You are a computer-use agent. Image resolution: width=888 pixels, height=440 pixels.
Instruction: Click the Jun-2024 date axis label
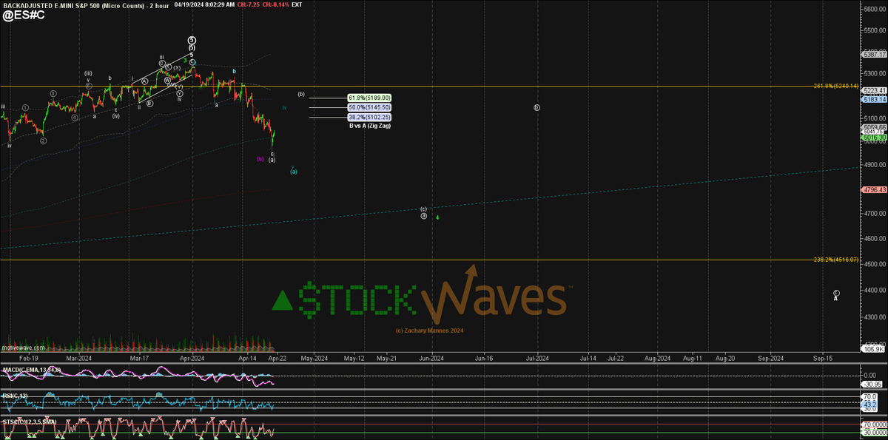coord(432,358)
